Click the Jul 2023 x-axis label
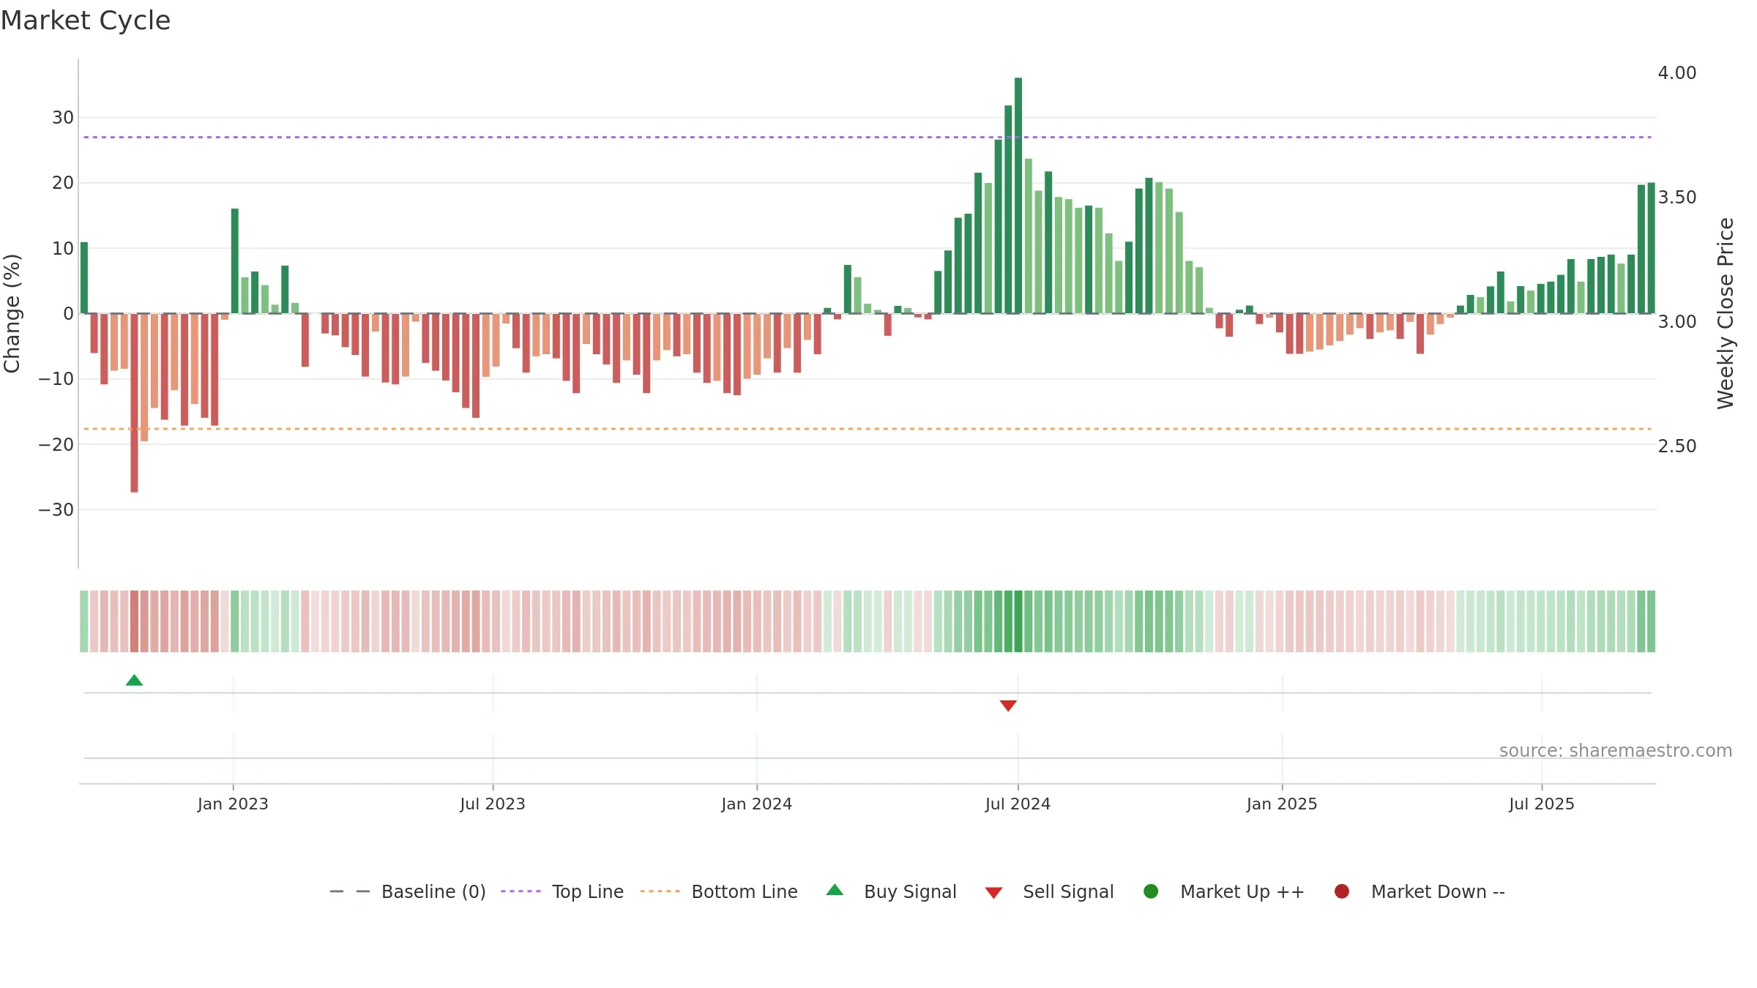The height and width of the screenshot is (988, 1757). pyautogui.click(x=493, y=804)
